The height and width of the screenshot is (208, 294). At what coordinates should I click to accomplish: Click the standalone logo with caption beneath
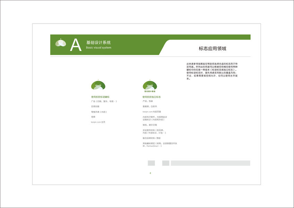click(150, 86)
